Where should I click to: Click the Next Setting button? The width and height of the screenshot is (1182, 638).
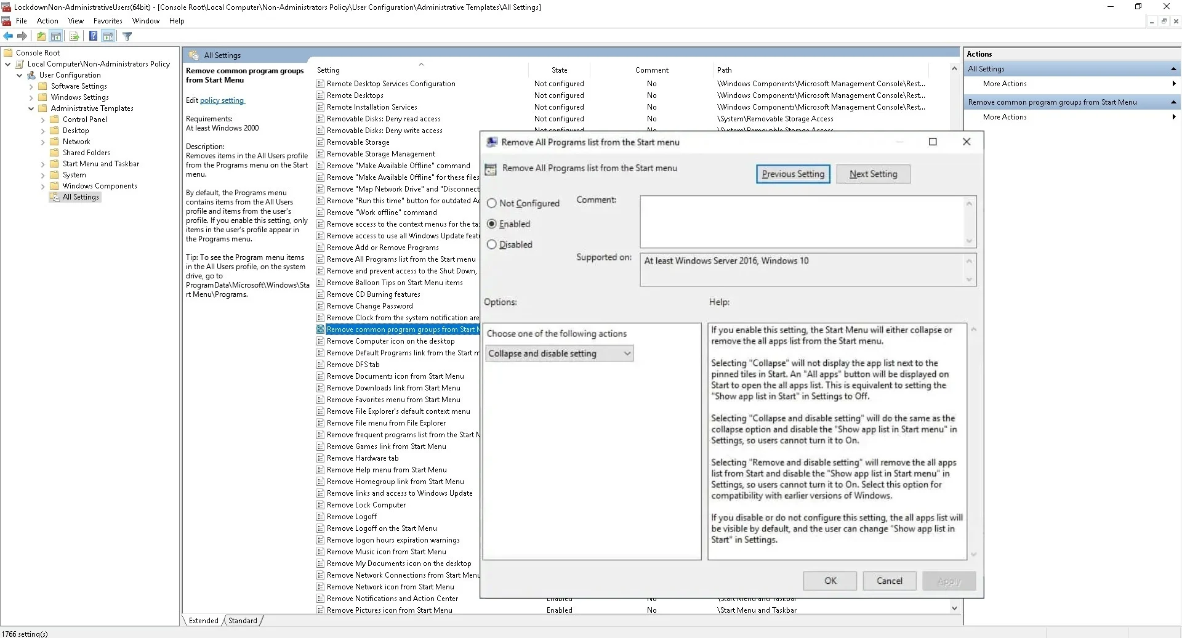[873, 174]
